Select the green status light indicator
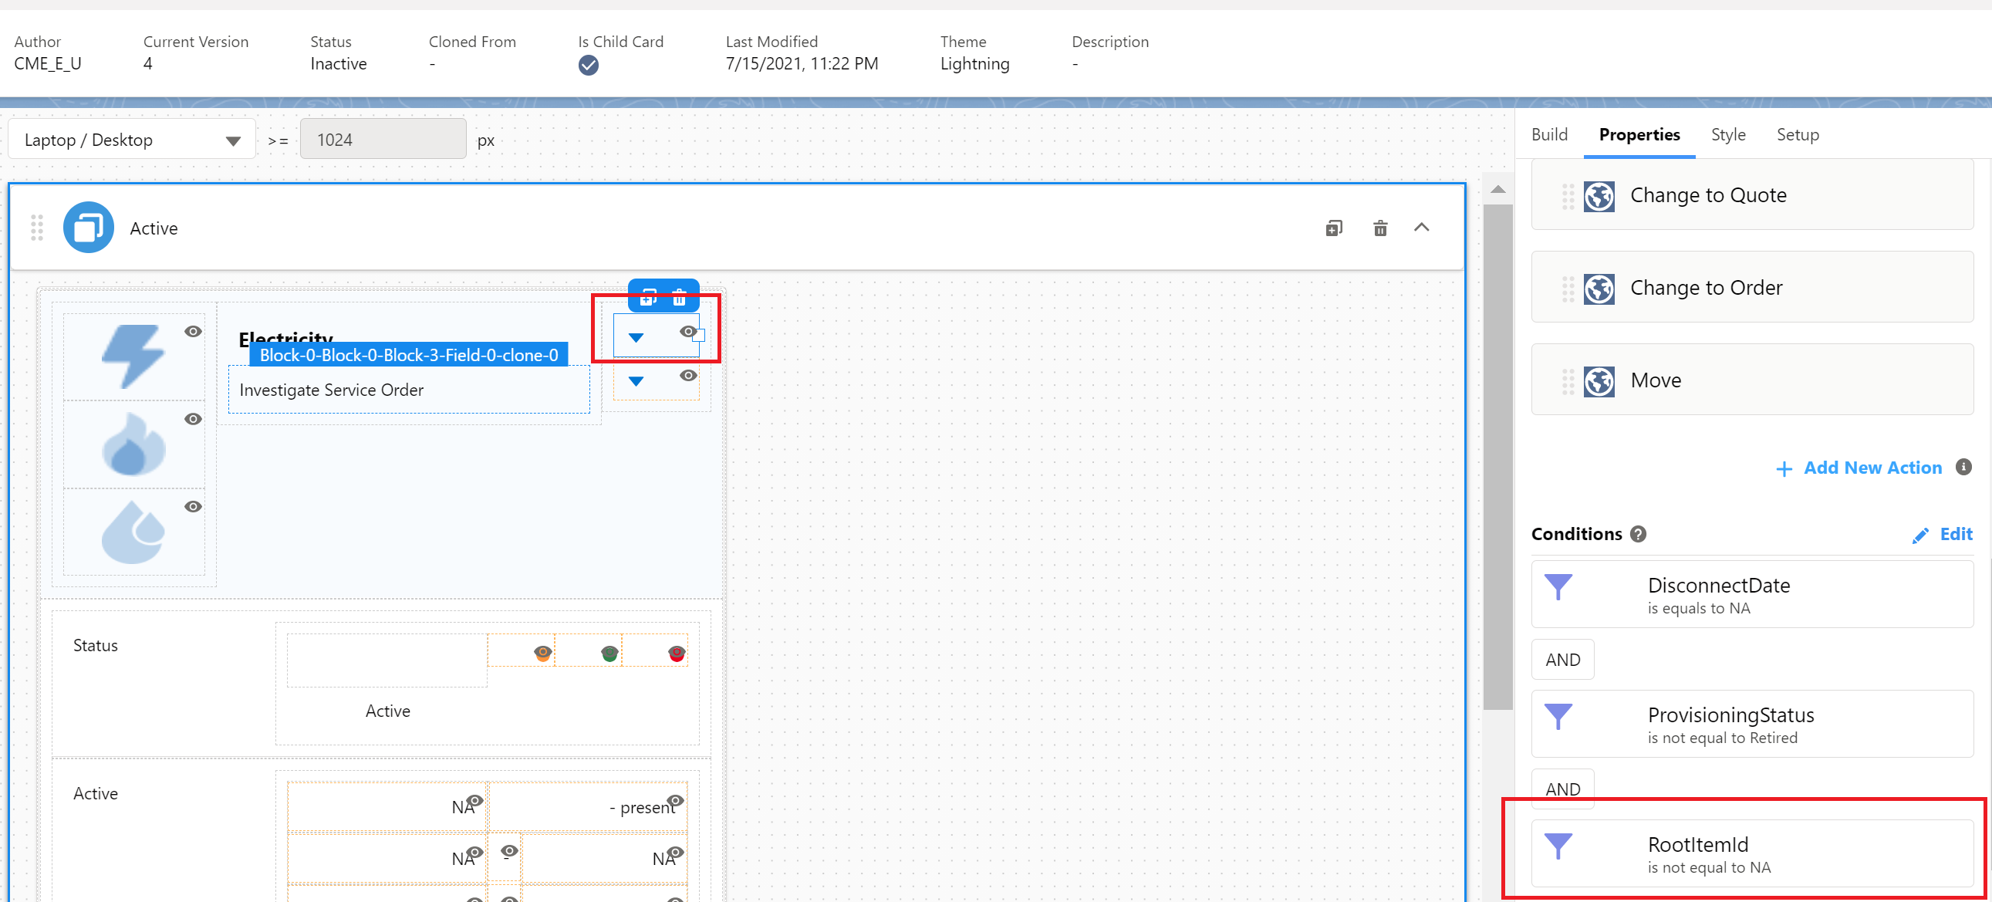Screen dimensions: 1992x902 (x=609, y=652)
